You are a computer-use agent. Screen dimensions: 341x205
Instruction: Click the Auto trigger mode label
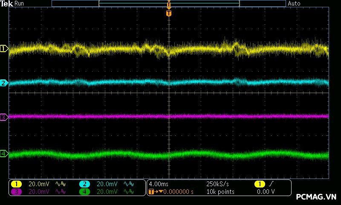(294, 3)
